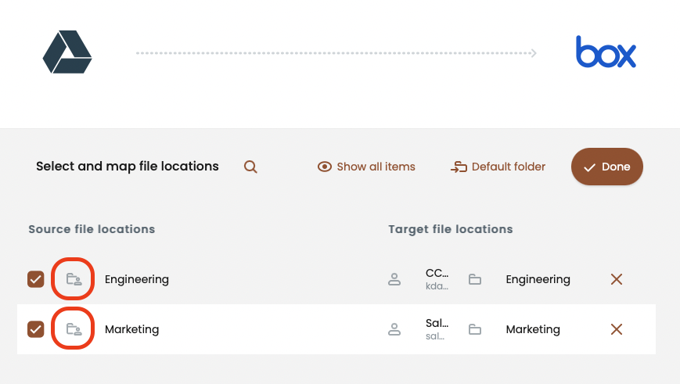Open Default folder option
Screen dimensions: 680x384
(x=509, y=167)
